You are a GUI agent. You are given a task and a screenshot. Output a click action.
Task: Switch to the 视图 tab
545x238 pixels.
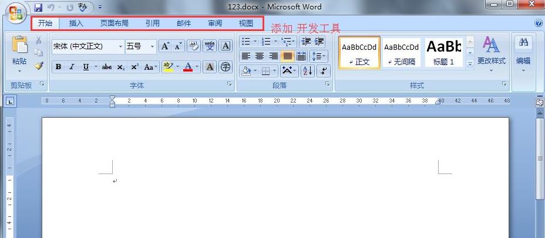click(246, 23)
